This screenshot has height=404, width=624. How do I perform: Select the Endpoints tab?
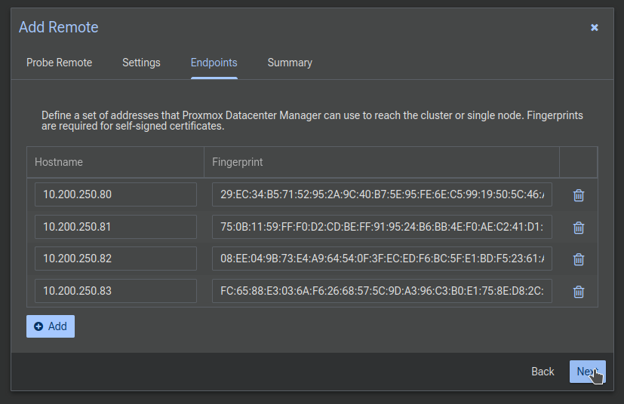pyautogui.click(x=214, y=63)
